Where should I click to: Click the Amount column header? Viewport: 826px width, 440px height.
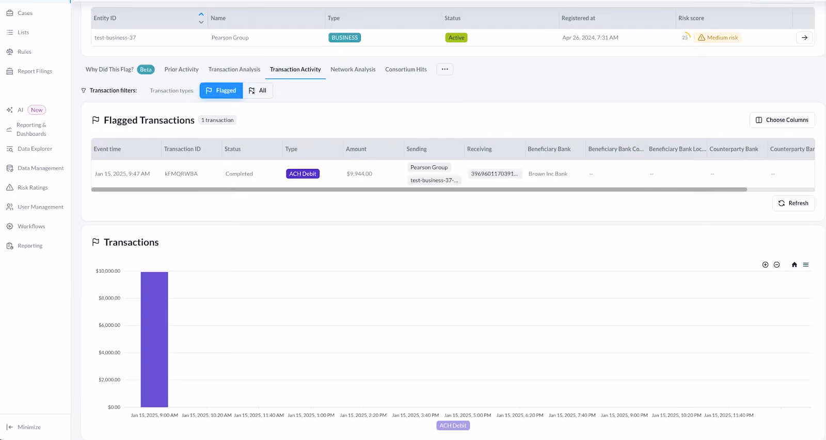coord(374,149)
